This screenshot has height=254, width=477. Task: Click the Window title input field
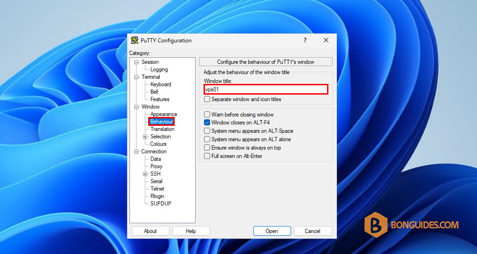pyautogui.click(x=266, y=89)
